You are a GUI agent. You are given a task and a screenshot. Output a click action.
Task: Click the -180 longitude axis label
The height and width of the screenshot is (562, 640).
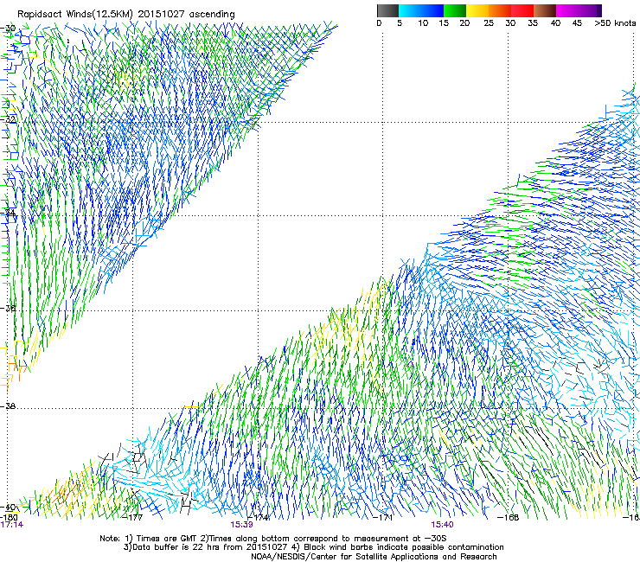pos(9,518)
